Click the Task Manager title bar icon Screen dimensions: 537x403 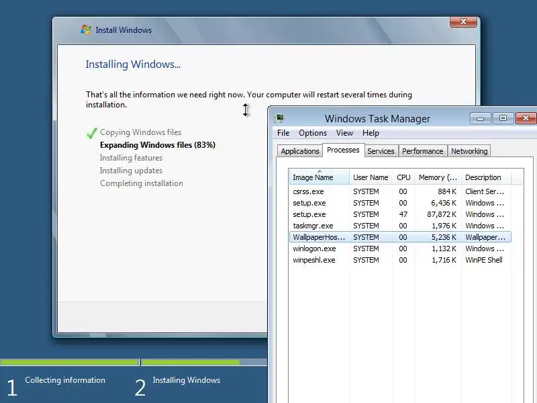(279, 119)
